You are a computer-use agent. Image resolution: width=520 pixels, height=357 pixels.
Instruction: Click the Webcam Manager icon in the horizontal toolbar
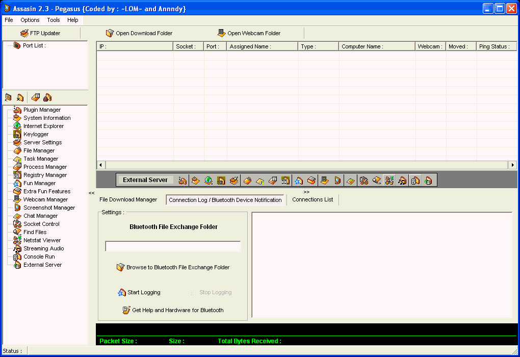(x=324, y=180)
